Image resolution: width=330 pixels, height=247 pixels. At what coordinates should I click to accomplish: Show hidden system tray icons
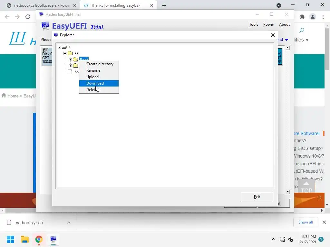pyautogui.click(x=273, y=239)
